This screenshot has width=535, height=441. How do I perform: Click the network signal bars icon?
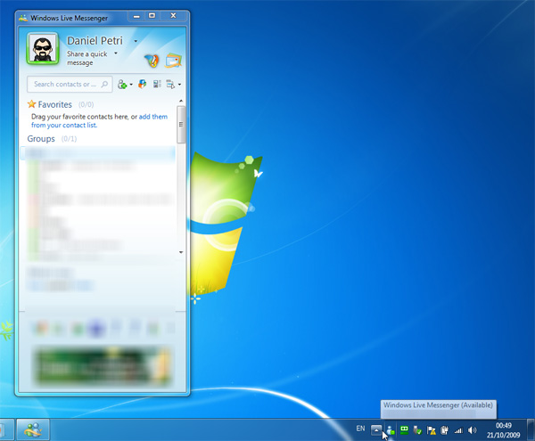click(458, 431)
